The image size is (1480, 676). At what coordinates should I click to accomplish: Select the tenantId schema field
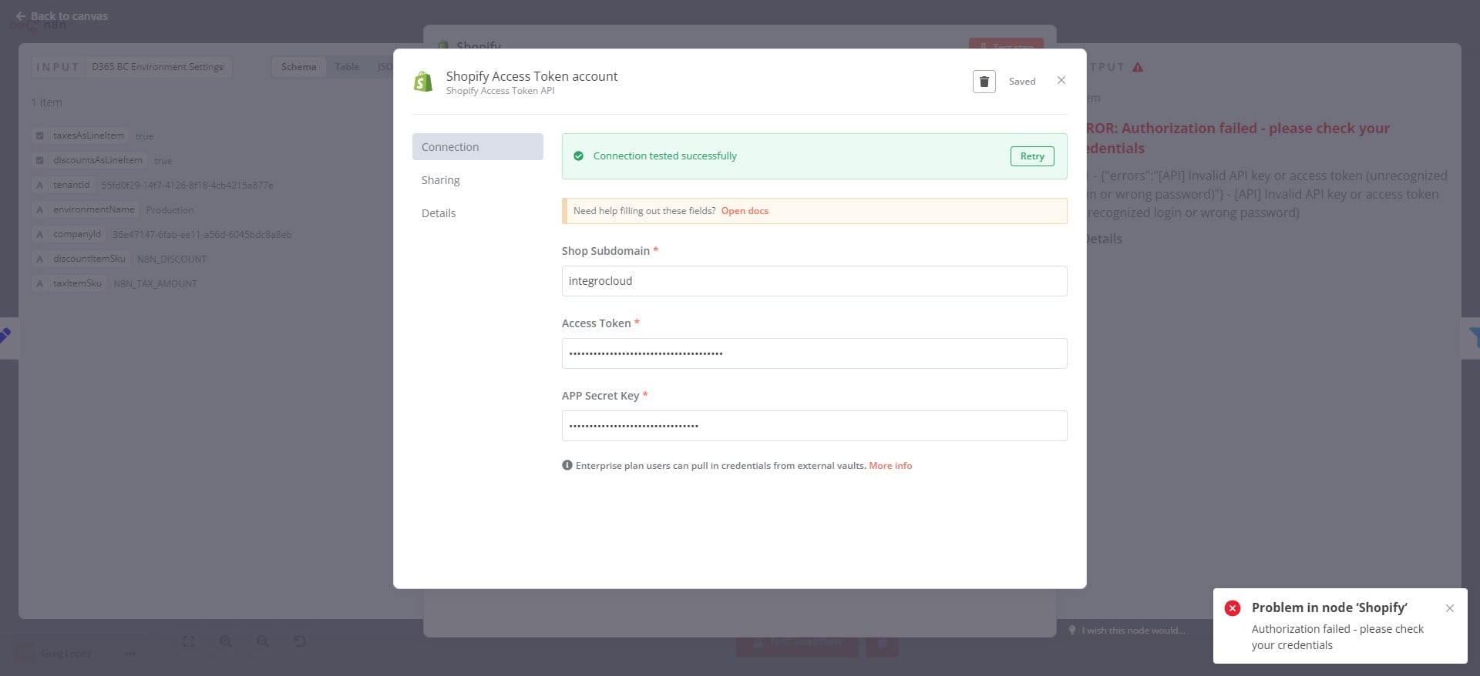click(x=72, y=185)
